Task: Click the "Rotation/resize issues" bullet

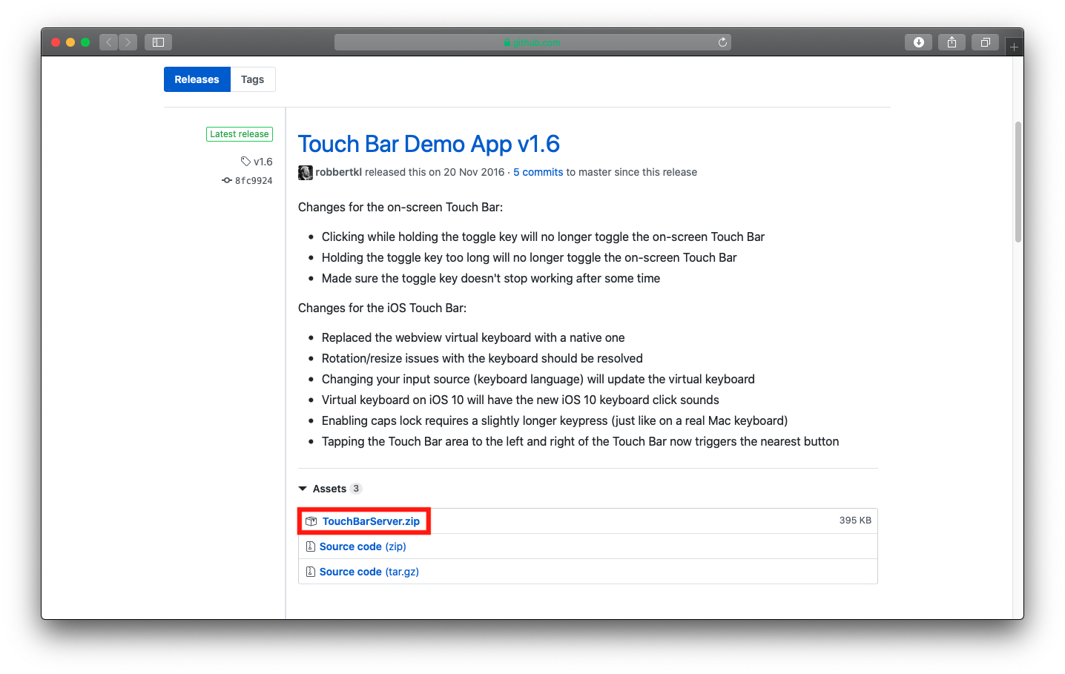Action: [482, 358]
